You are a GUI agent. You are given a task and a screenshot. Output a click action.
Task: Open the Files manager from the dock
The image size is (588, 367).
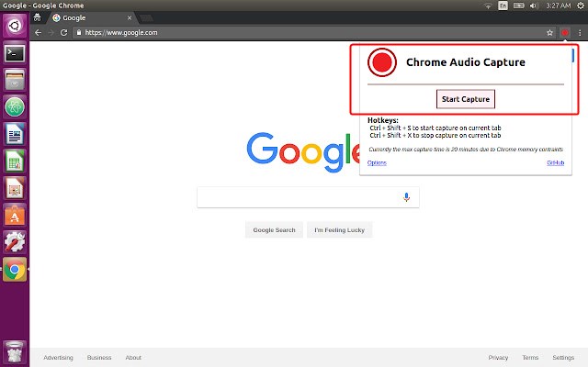(15, 80)
